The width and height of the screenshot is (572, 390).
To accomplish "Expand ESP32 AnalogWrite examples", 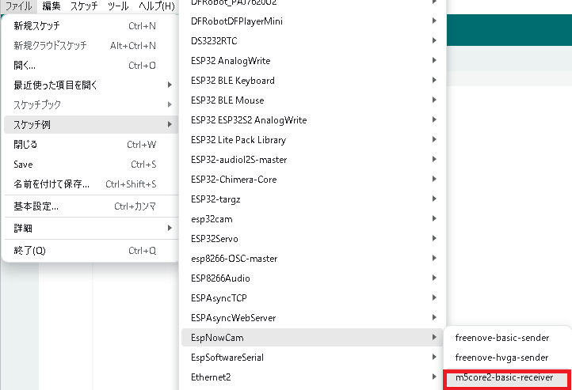I will click(314, 60).
